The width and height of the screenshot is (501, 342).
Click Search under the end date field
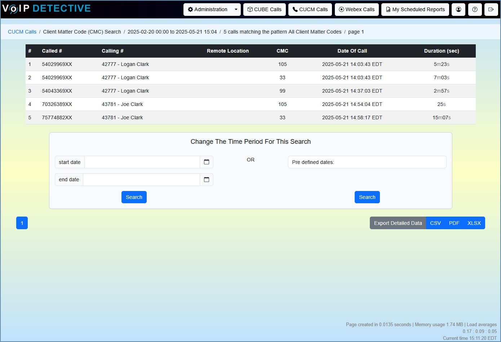pos(134,197)
